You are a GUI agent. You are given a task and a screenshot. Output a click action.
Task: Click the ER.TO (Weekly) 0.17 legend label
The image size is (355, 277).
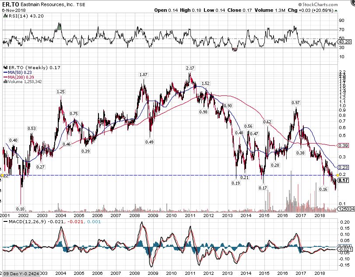point(34,68)
